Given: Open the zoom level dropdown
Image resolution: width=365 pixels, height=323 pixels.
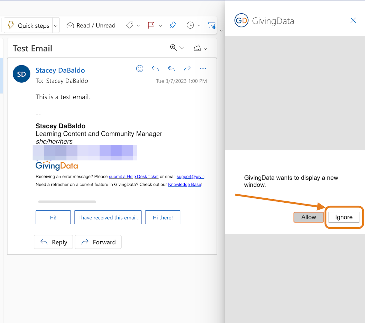Looking at the screenshot, I should (182, 48).
